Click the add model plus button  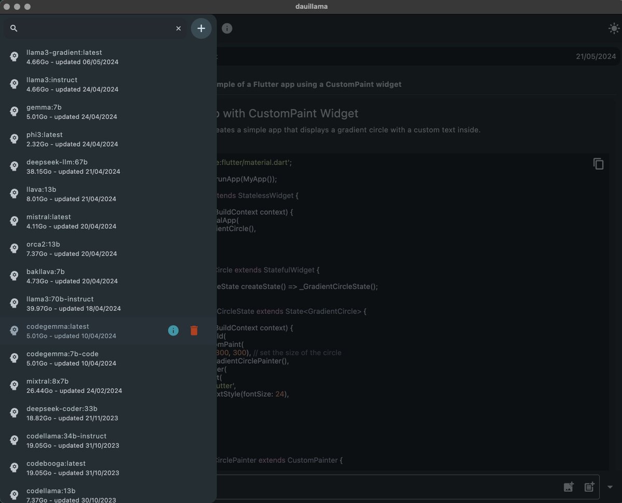point(201,28)
